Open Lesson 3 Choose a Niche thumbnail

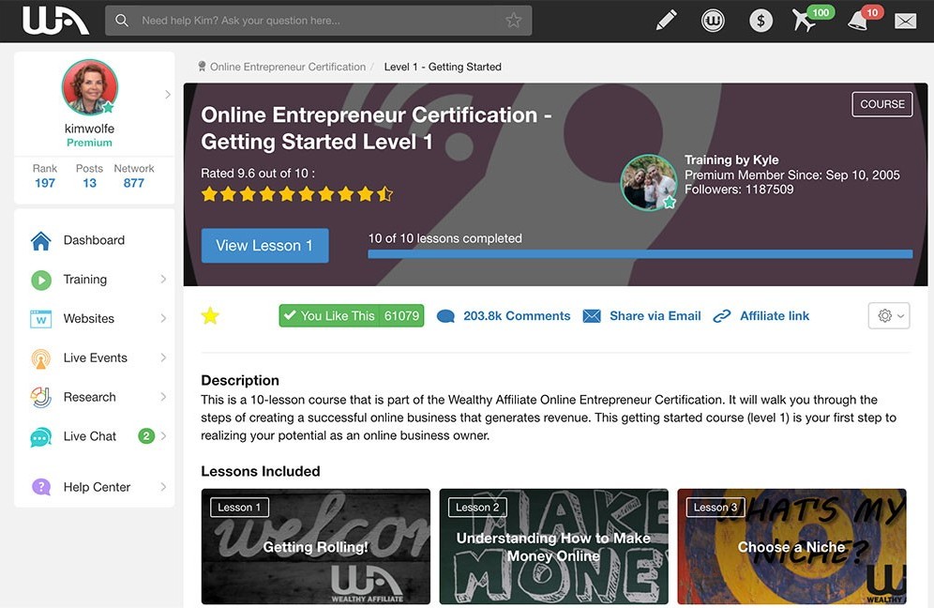coord(791,547)
